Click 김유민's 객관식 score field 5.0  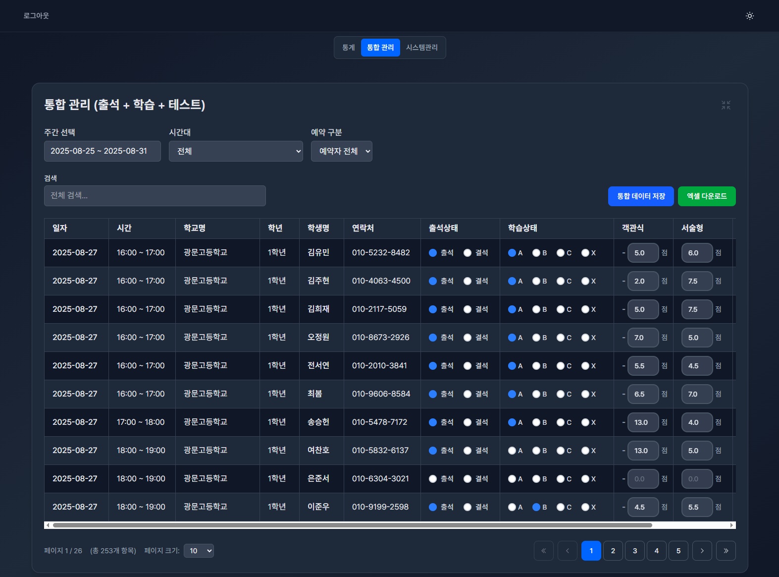pyautogui.click(x=643, y=253)
